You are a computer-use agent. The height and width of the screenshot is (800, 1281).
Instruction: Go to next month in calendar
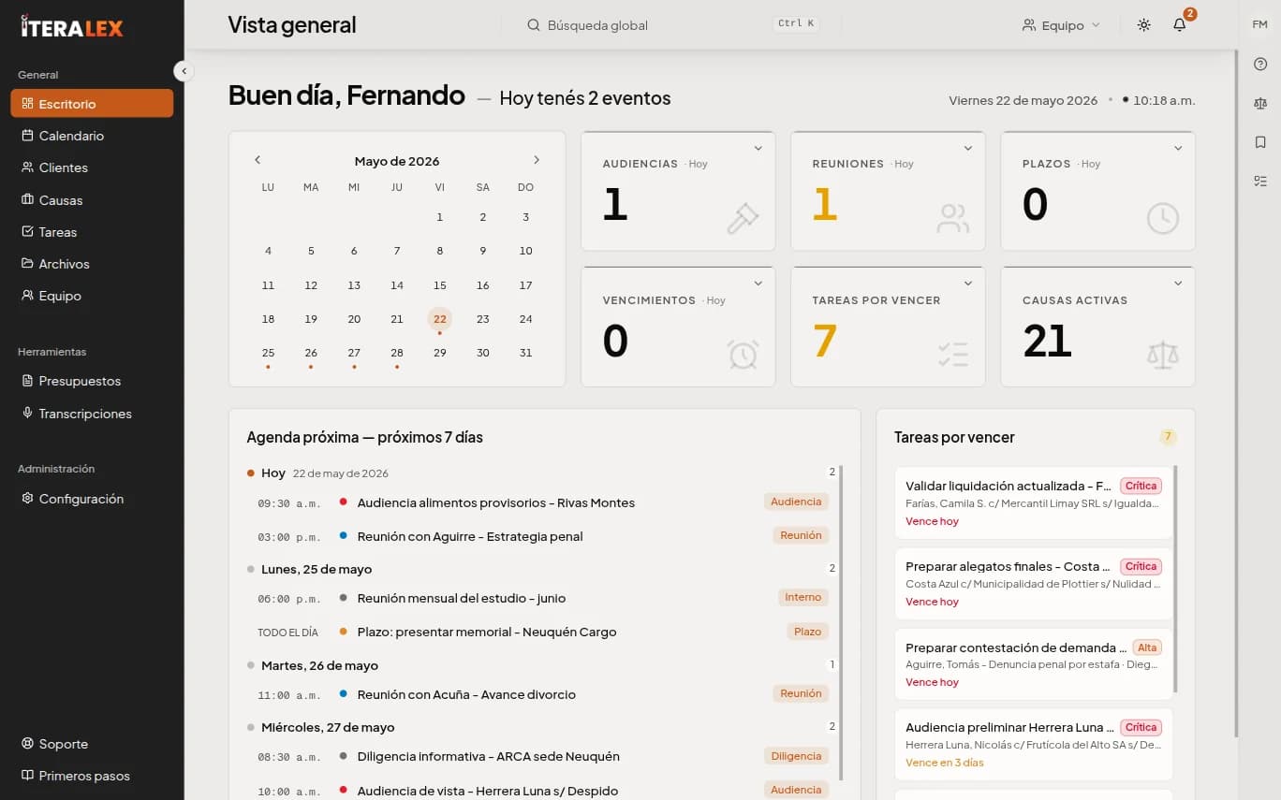point(537,160)
